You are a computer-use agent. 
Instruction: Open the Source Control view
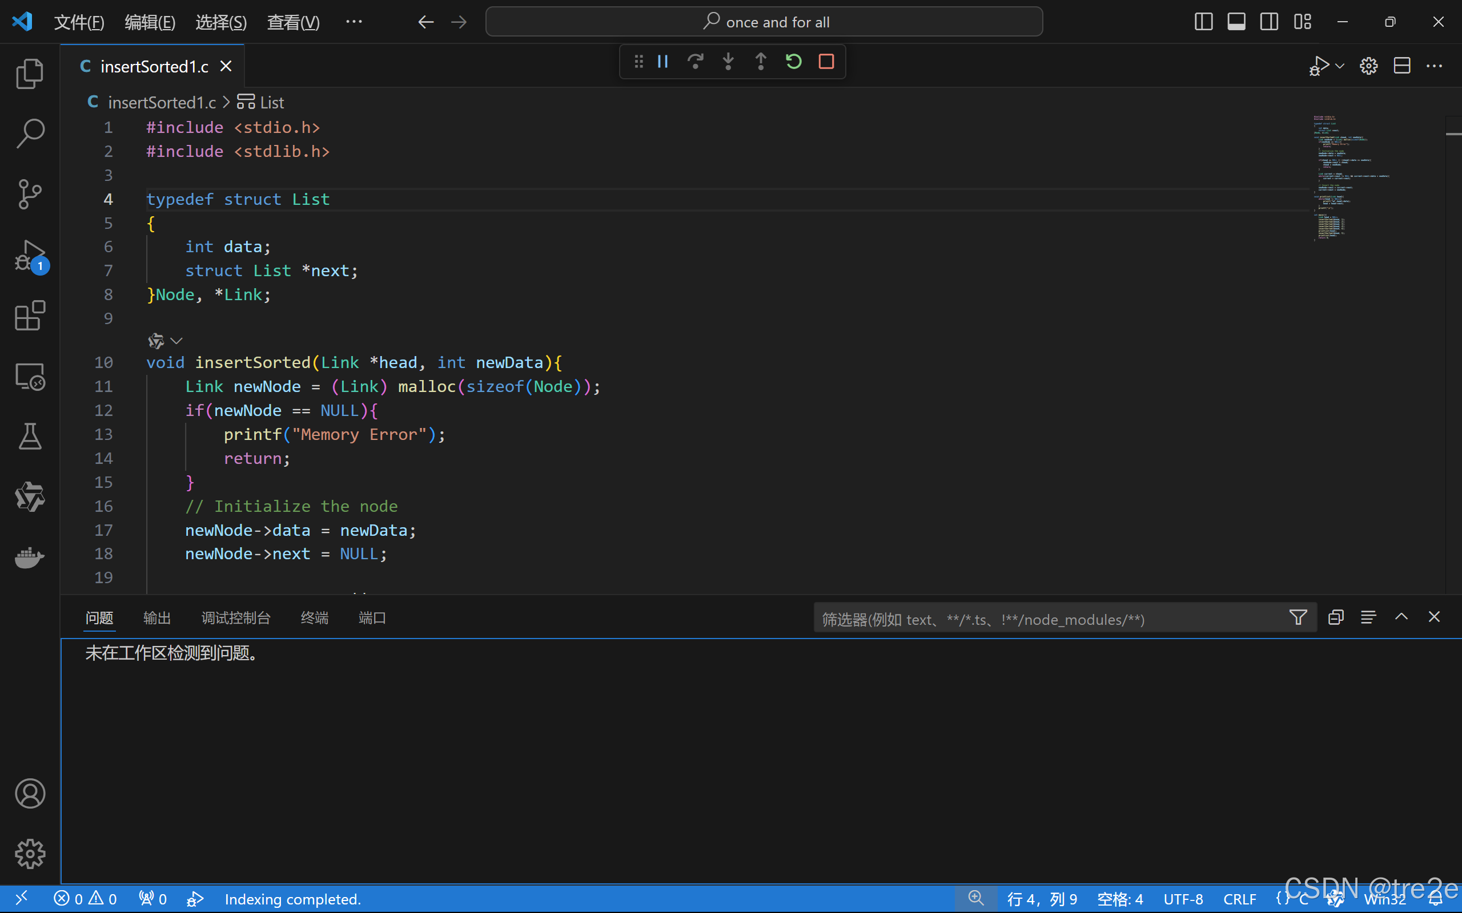click(x=30, y=194)
